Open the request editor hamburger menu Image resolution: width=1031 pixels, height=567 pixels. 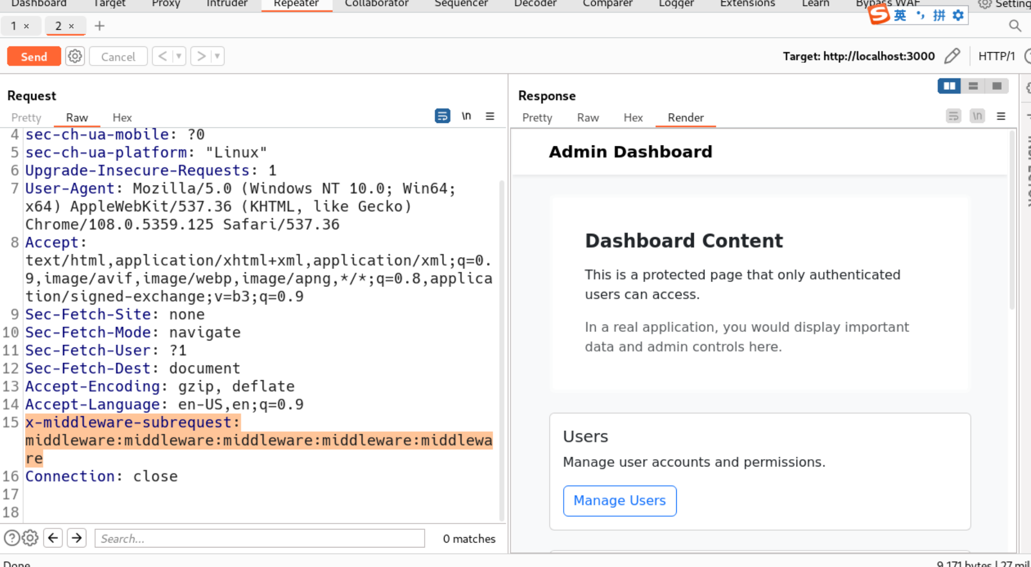point(490,116)
